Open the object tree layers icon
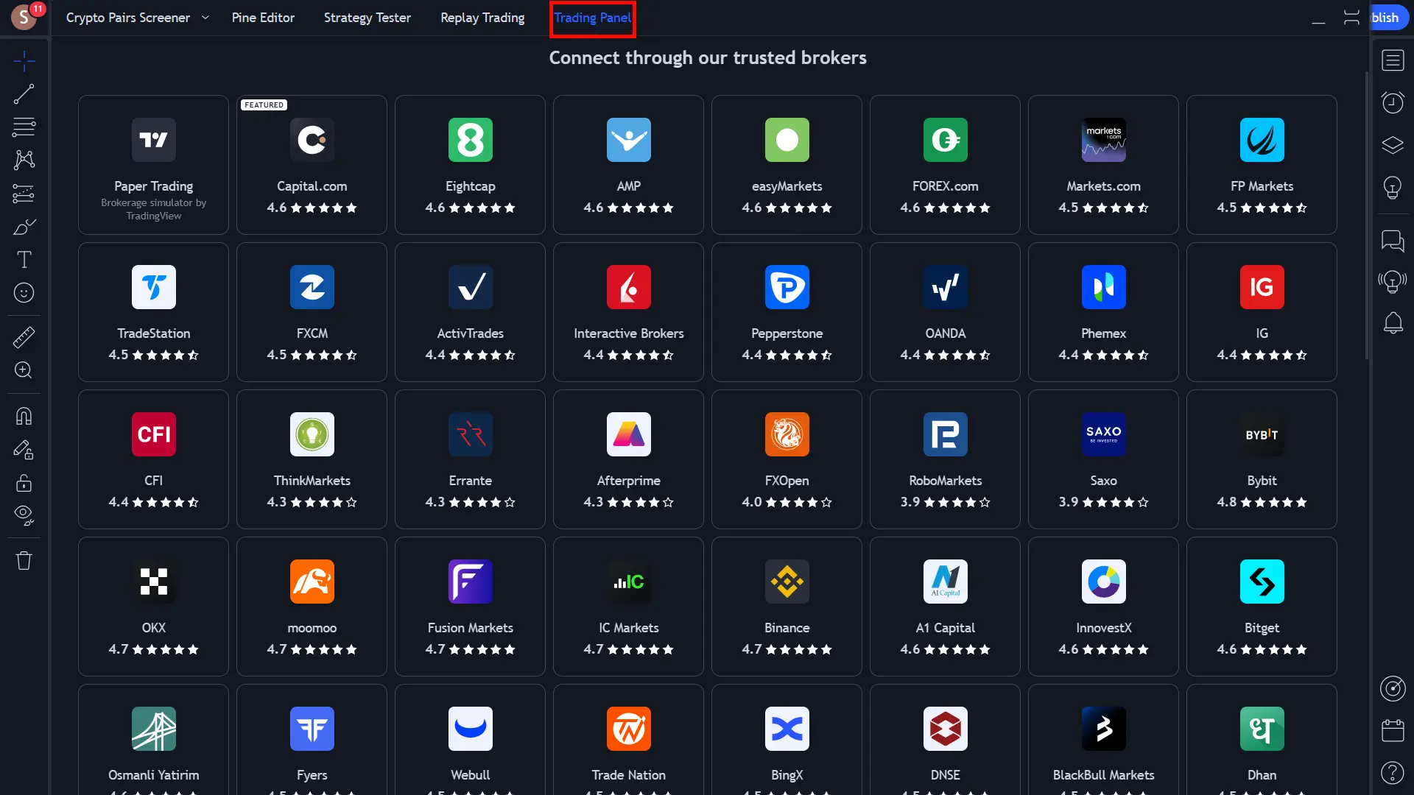This screenshot has width=1414, height=795. [1393, 145]
